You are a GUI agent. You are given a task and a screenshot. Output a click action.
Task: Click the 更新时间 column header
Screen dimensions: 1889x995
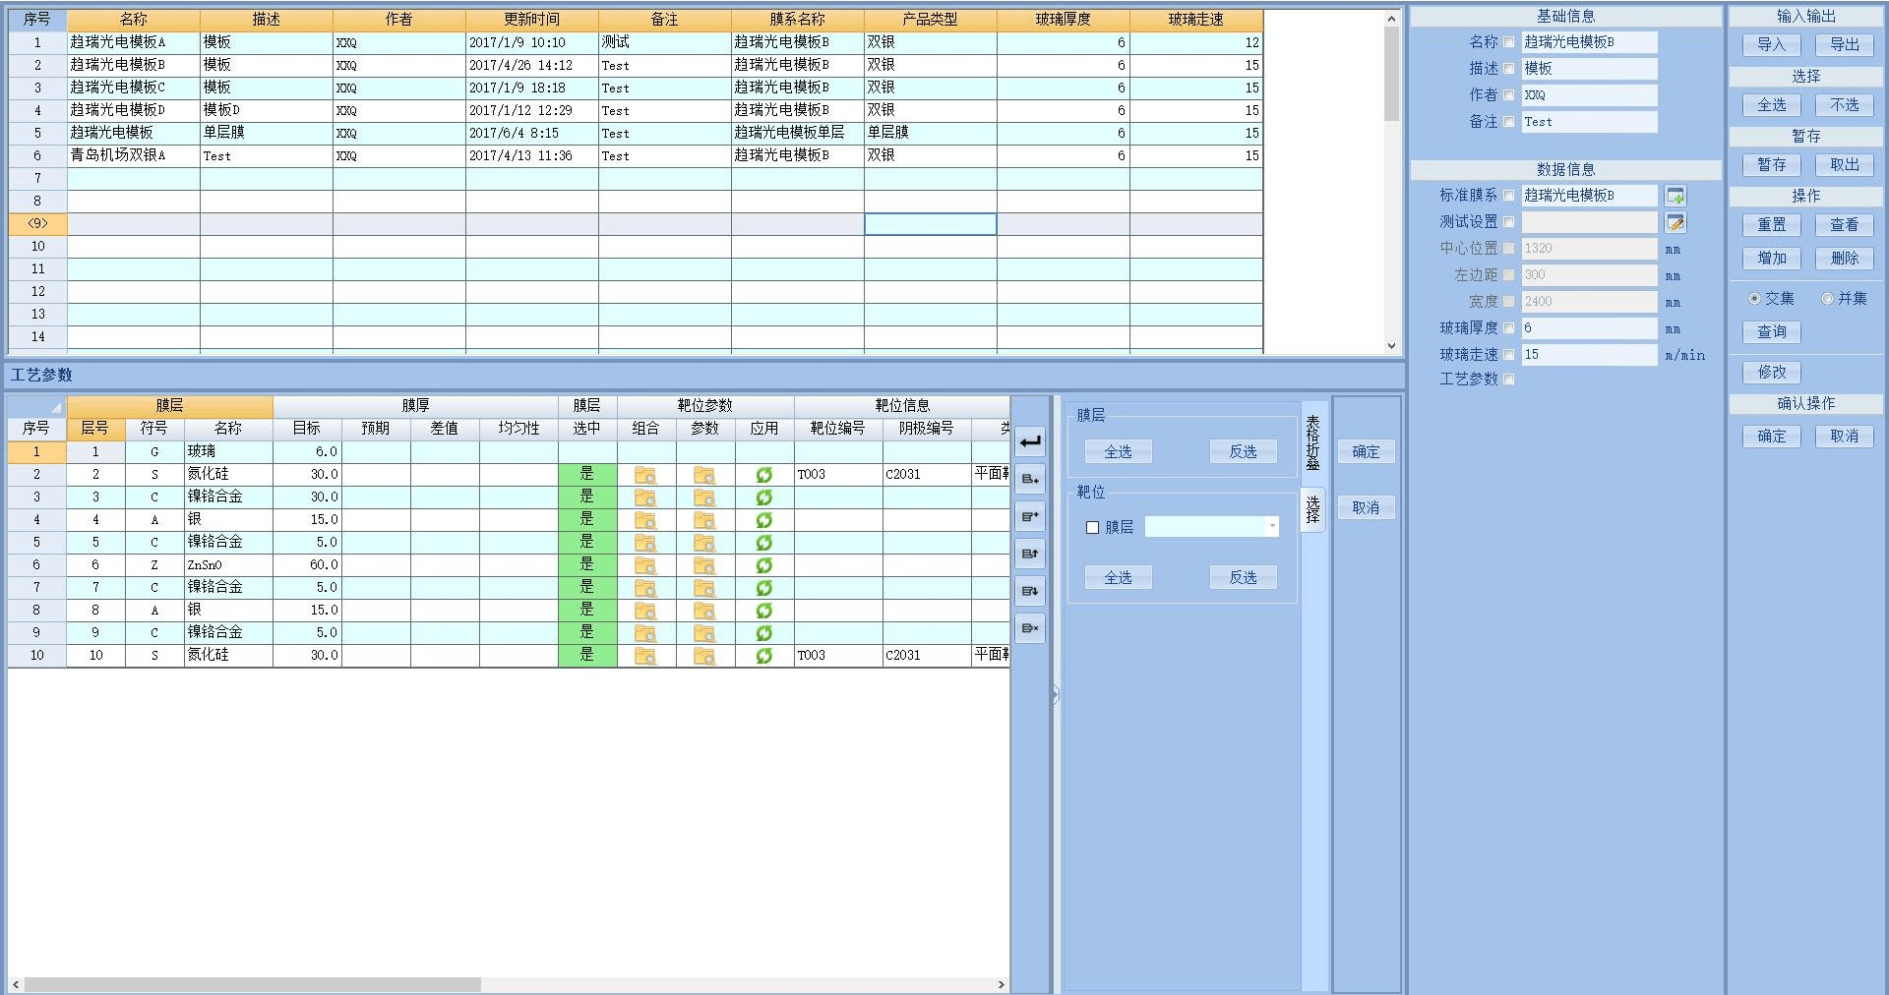(531, 20)
